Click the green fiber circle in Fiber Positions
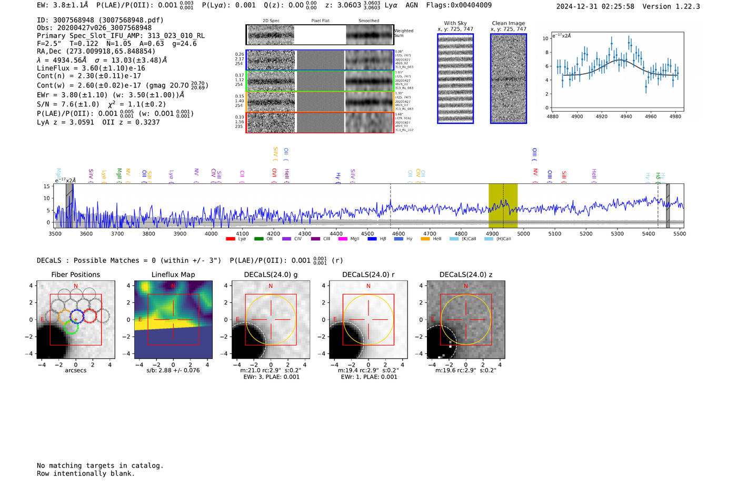 71,327
